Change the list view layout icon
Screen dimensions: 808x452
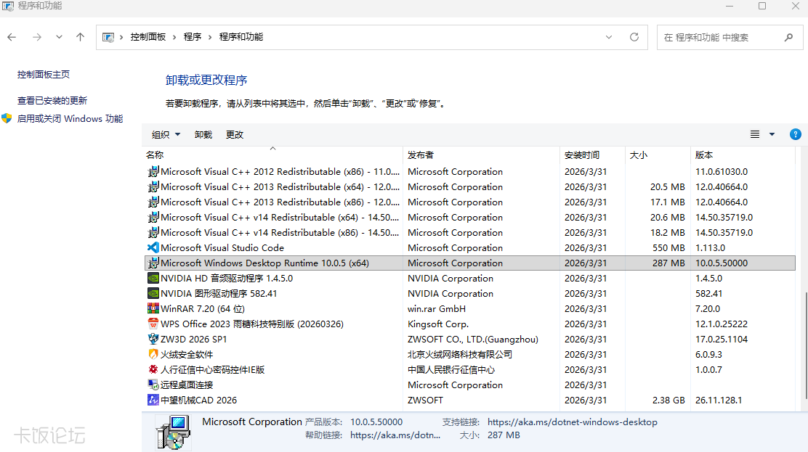[755, 134]
